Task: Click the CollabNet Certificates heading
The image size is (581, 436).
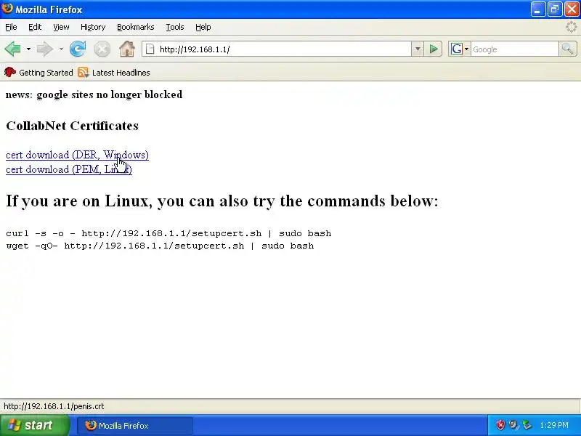Action: (x=72, y=126)
